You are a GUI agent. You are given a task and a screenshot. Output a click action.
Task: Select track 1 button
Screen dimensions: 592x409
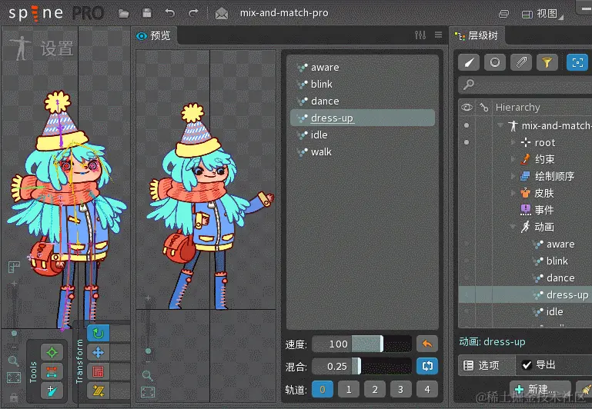pyautogui.click(x=349, y=389)
